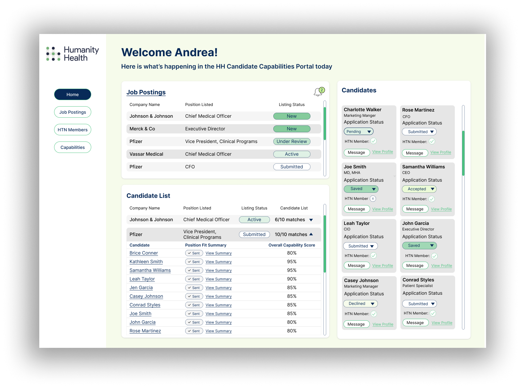521x388 pixels.
Task: View John Garcia's profile
Action: pyautogui.click(x=442, y=266)
